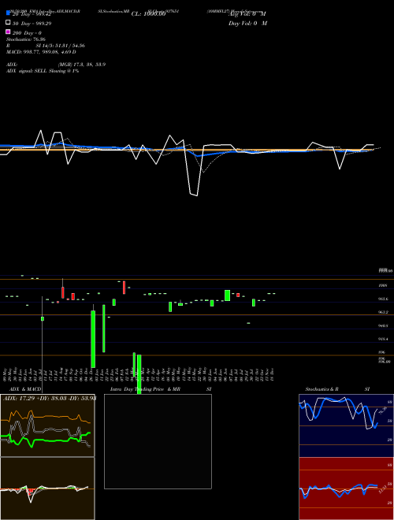Screen dimensions: 394x520
Task: Click the 'MACD: 993.77, 989.08, 4.69 D' line
Action: click(41, 52)
